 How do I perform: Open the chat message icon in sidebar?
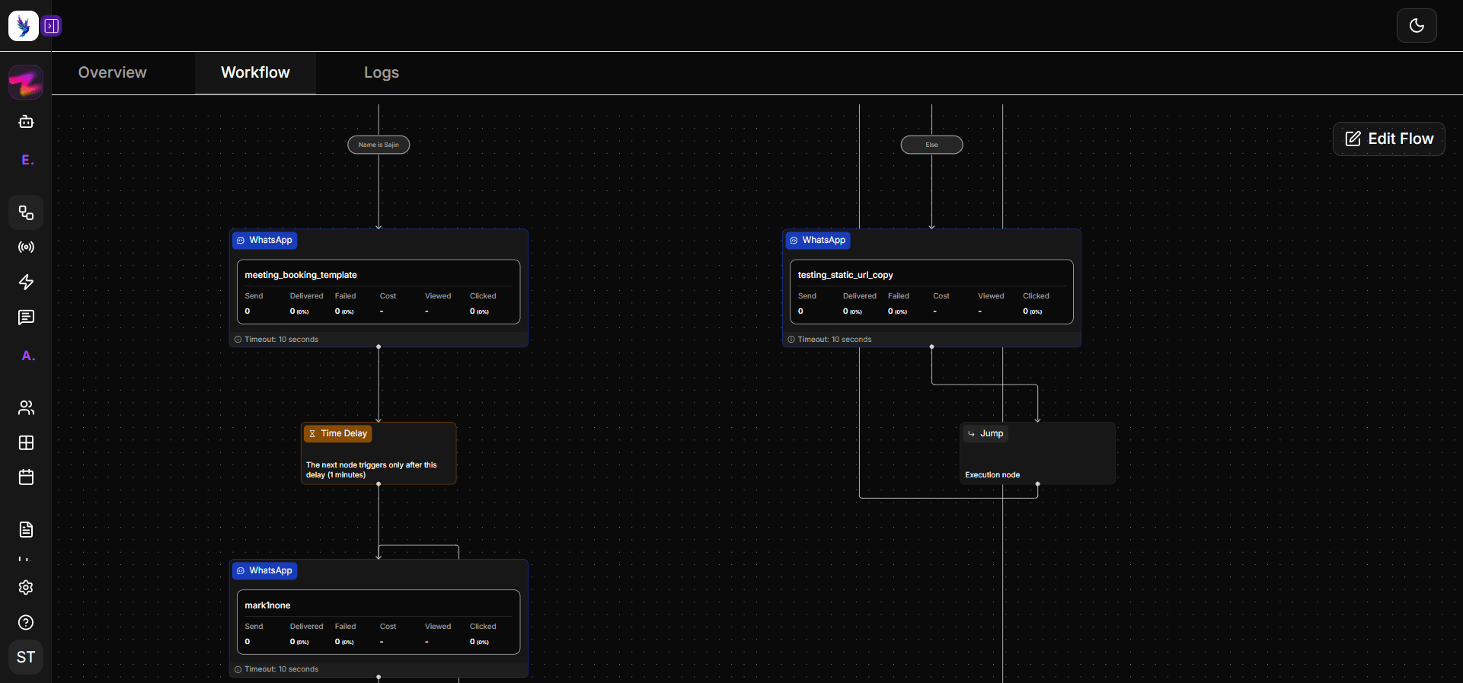26,318
